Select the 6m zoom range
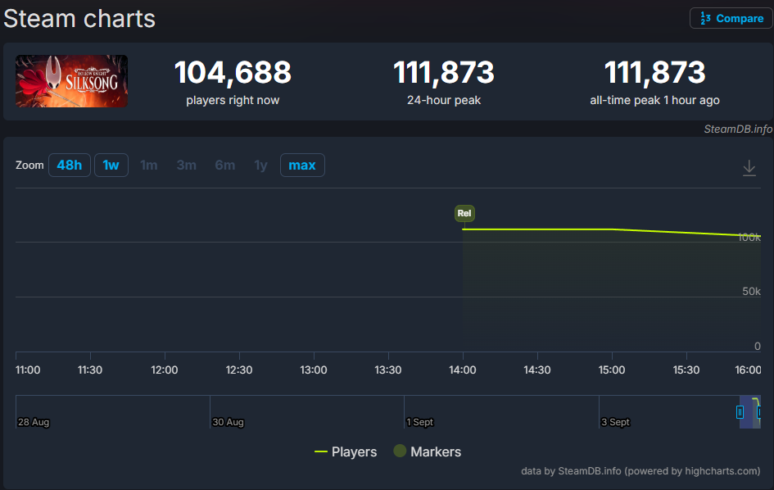 pos(225,165)
